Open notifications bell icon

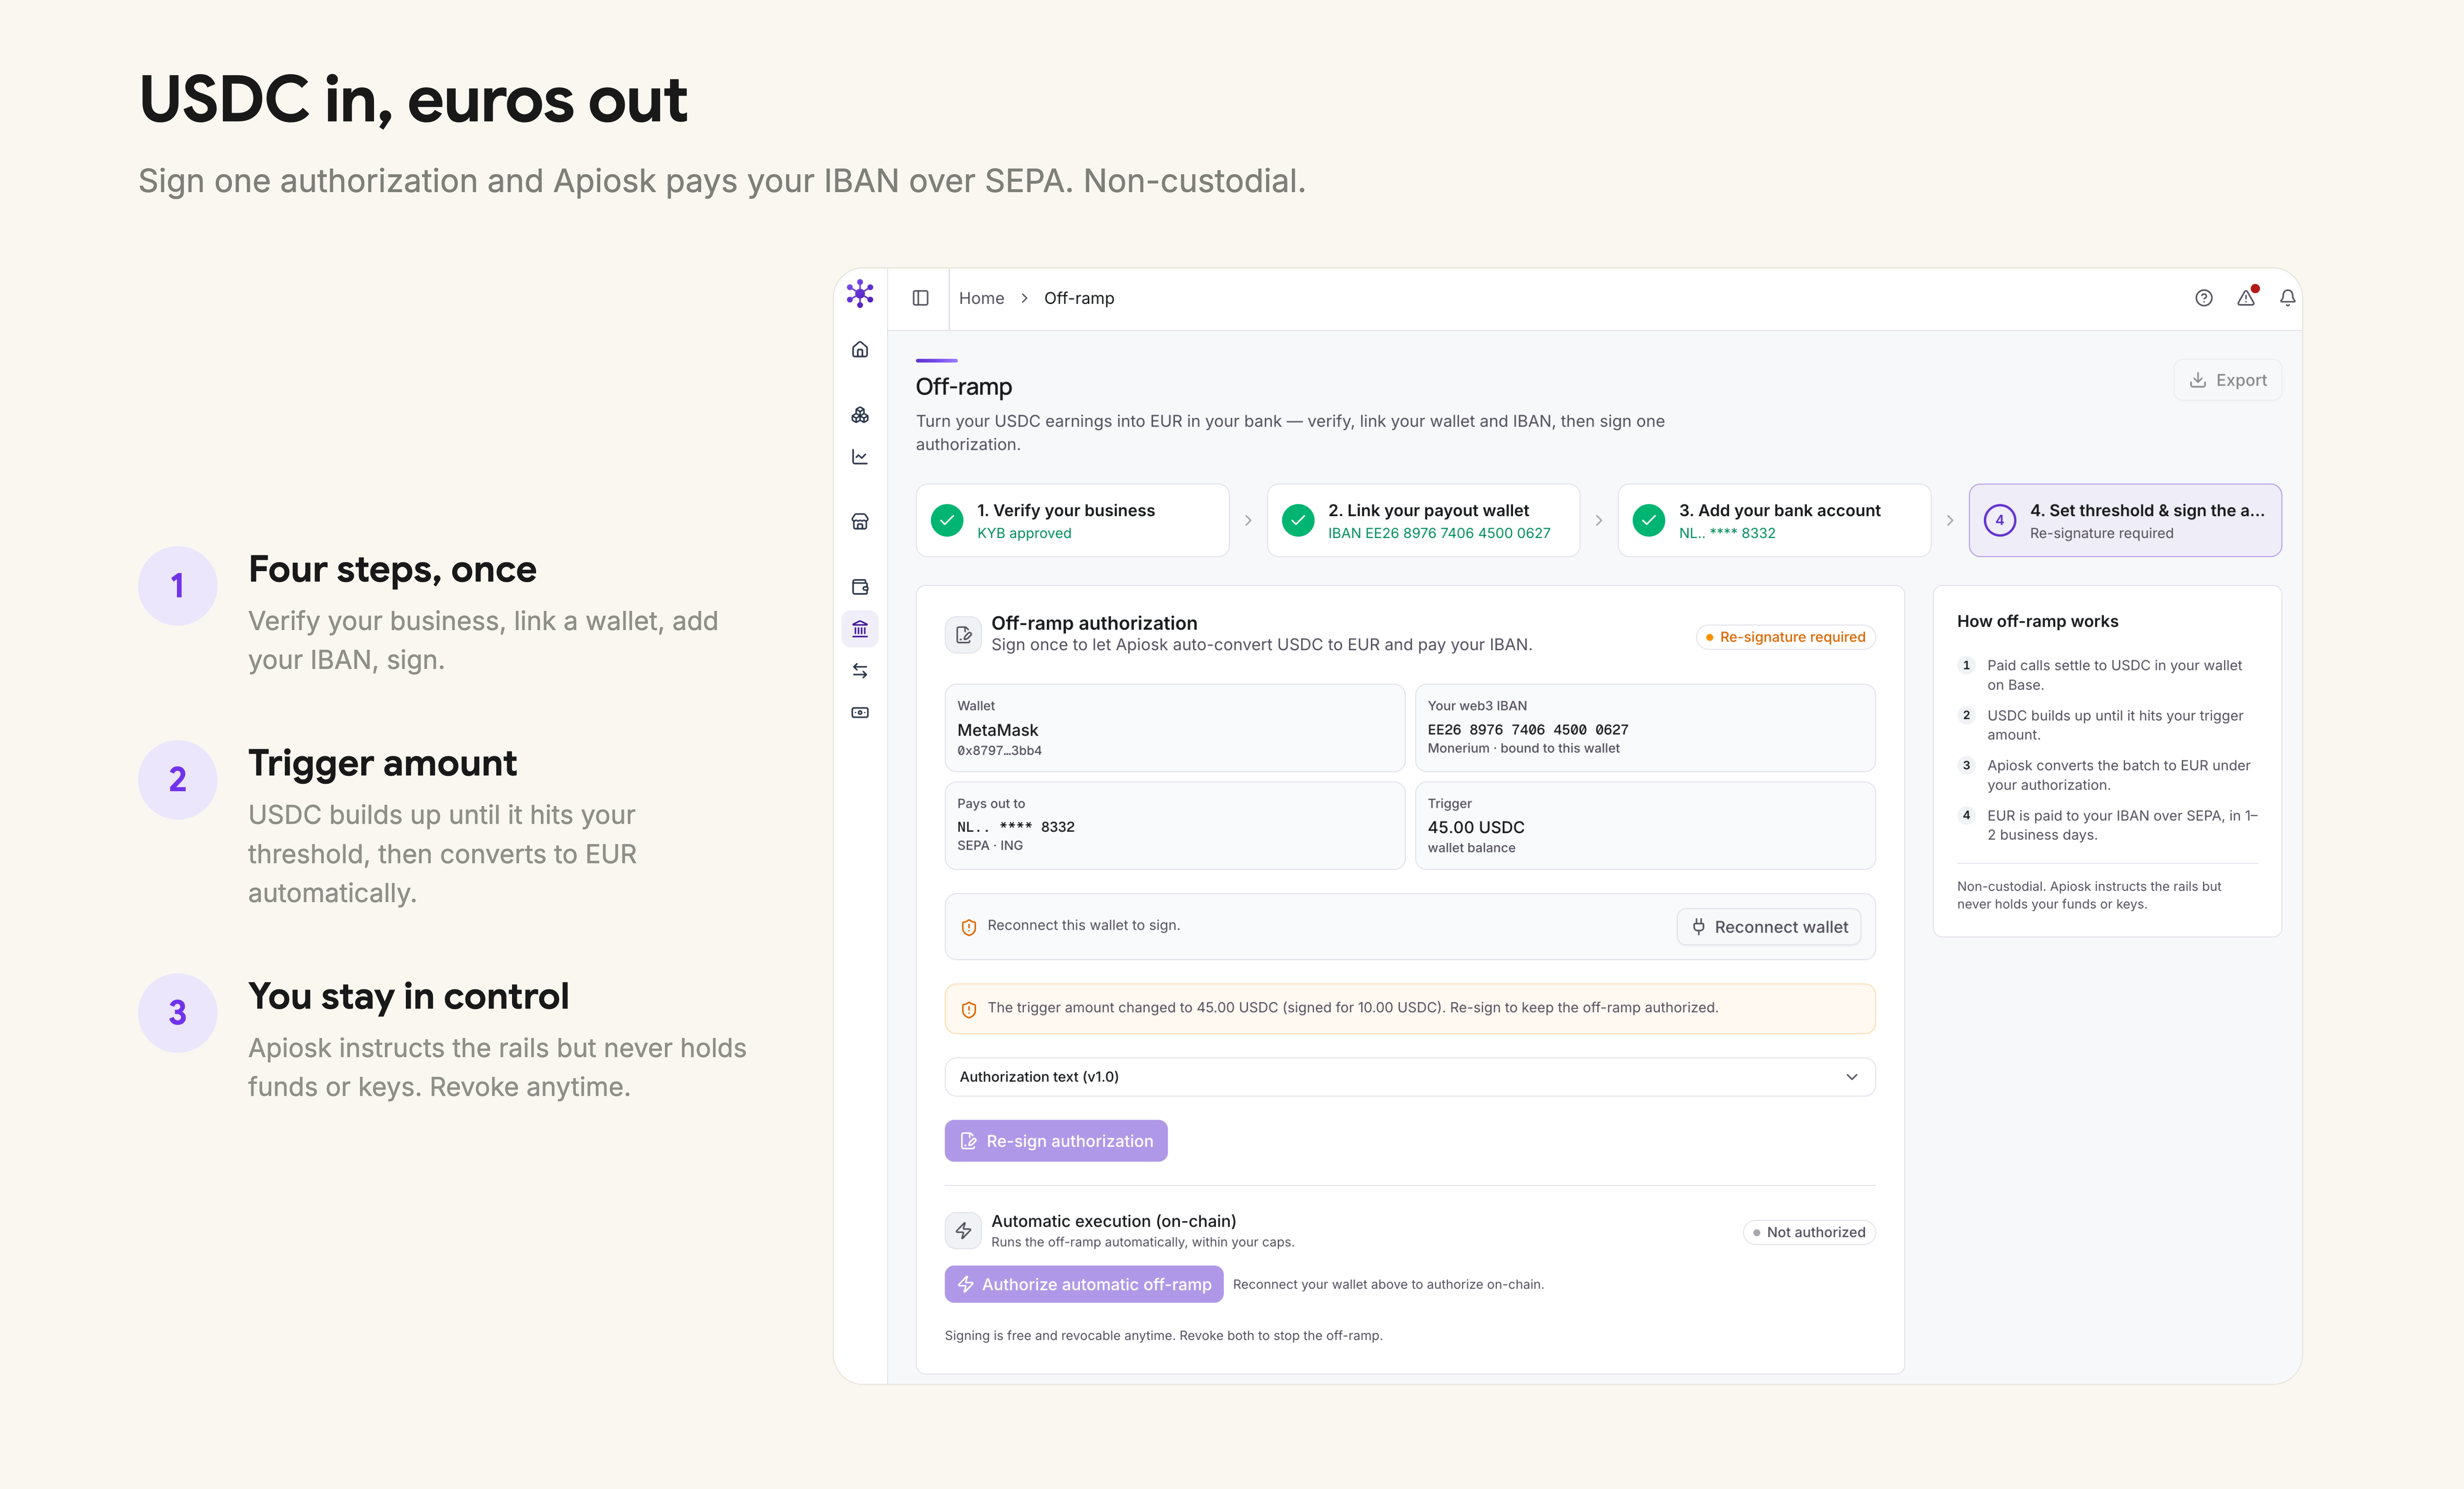click(x=2288, y=298)
